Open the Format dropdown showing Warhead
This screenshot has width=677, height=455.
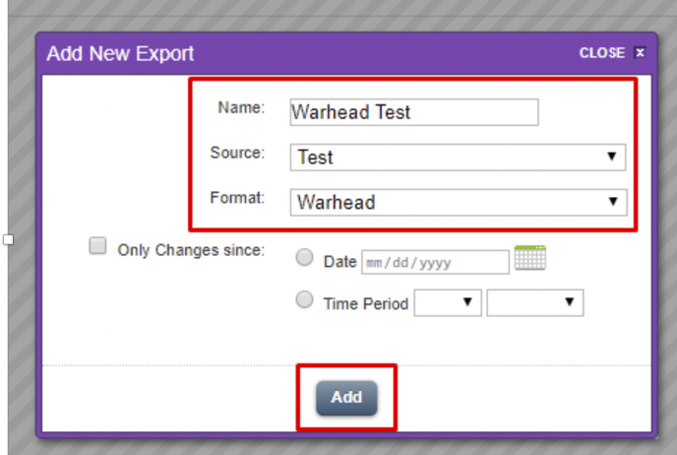[x=458, y=203]
